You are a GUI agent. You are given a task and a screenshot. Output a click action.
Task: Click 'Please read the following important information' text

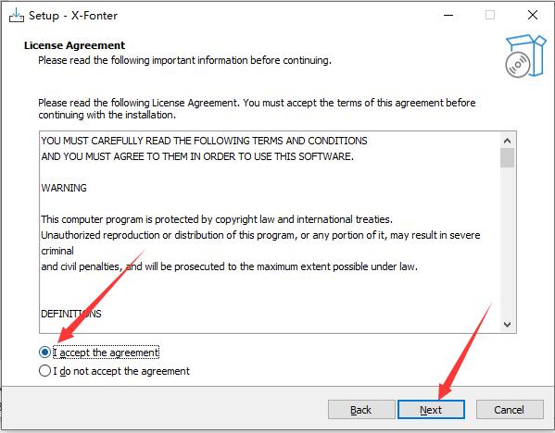(x=184, y=60)
